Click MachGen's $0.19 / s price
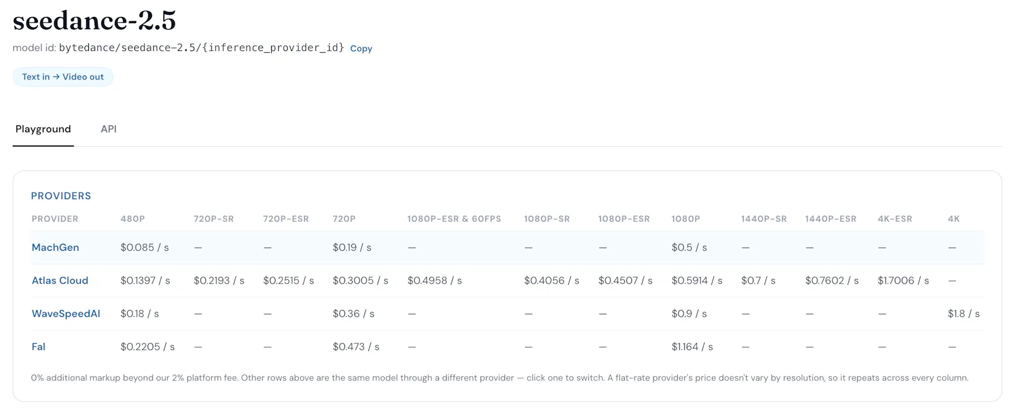This screenshot has height=412, width=1009. pyautogui.click(x=352, y=248)
